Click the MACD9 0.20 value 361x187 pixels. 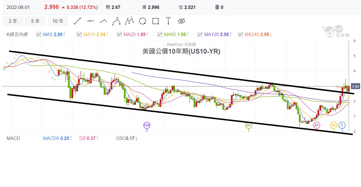(58, 138)
